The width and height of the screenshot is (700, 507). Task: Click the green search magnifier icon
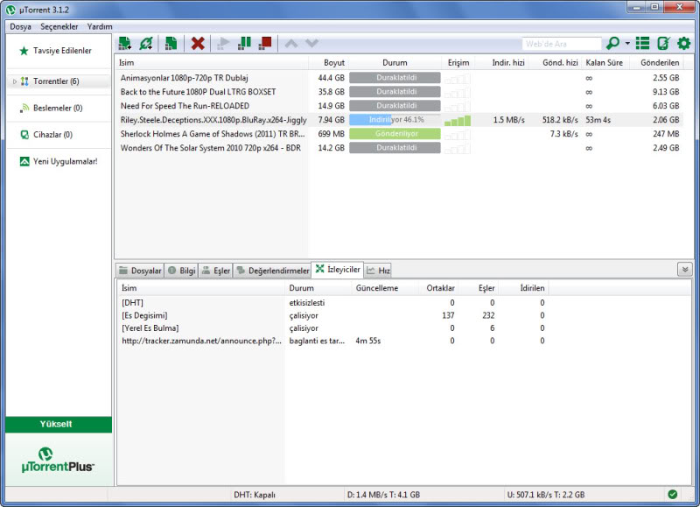click(613, 43)
